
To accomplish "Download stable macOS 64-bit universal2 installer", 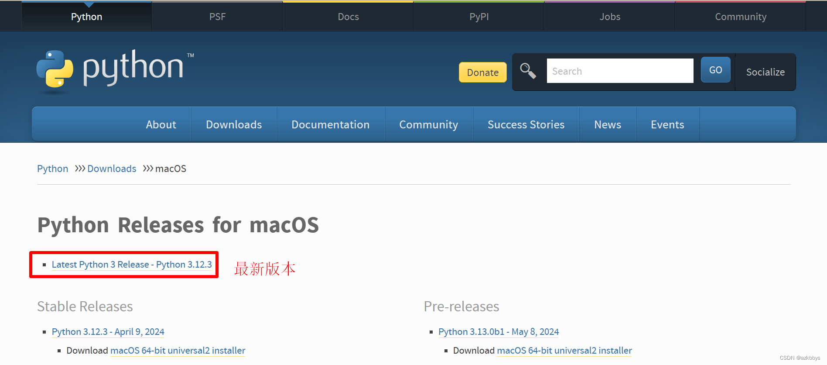I will (178, 351).
